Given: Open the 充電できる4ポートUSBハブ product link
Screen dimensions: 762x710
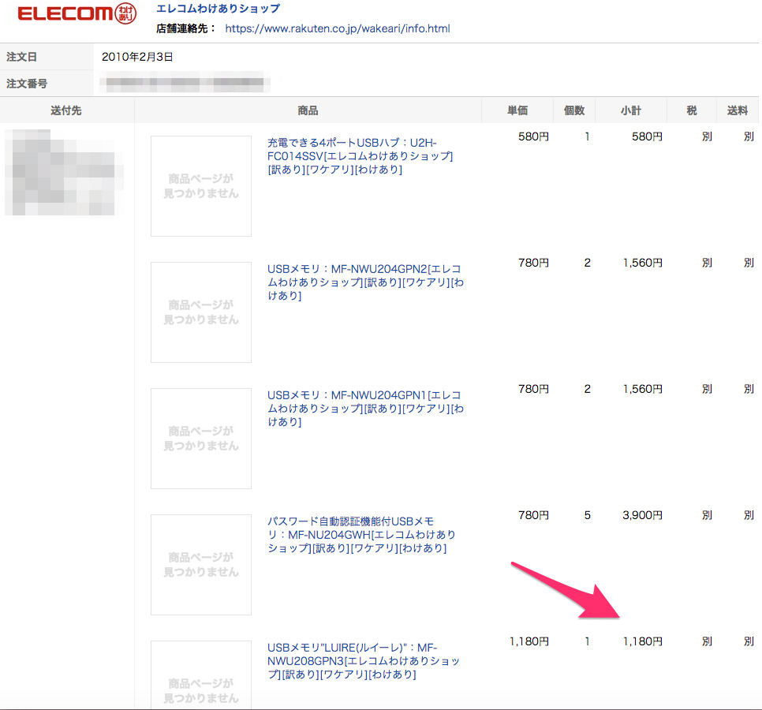Looking at the screenshot, I should [x=359, y=156].
